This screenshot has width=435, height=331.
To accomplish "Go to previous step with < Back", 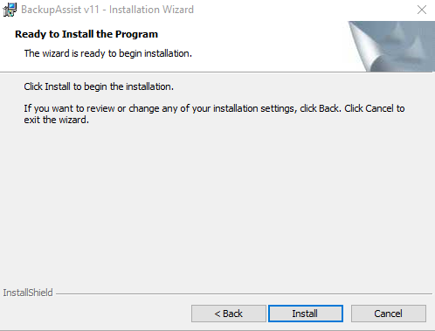I will click(x=229, y=314).
